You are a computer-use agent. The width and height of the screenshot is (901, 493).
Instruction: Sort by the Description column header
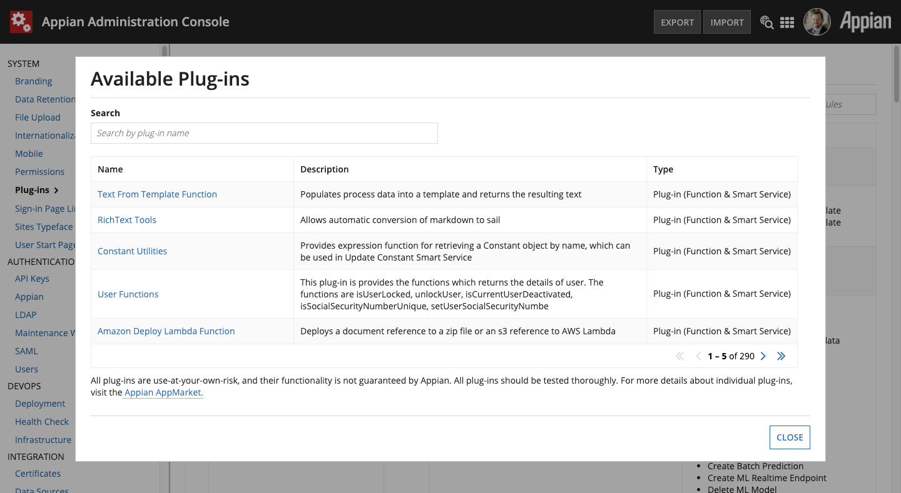(470, 169)
